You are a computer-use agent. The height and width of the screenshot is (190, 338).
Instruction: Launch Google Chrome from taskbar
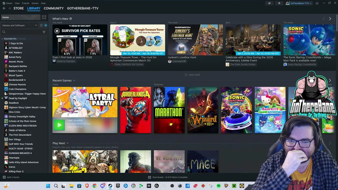(x=95, y=186)
